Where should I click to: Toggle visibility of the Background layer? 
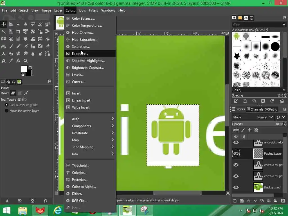(x=236, y=187)
